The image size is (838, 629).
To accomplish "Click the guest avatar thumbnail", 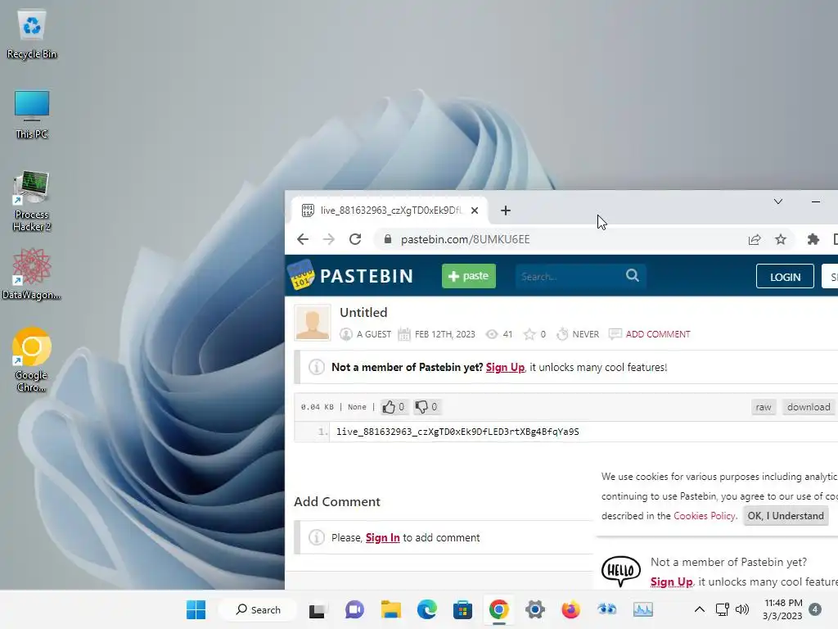I will point(313,323).
